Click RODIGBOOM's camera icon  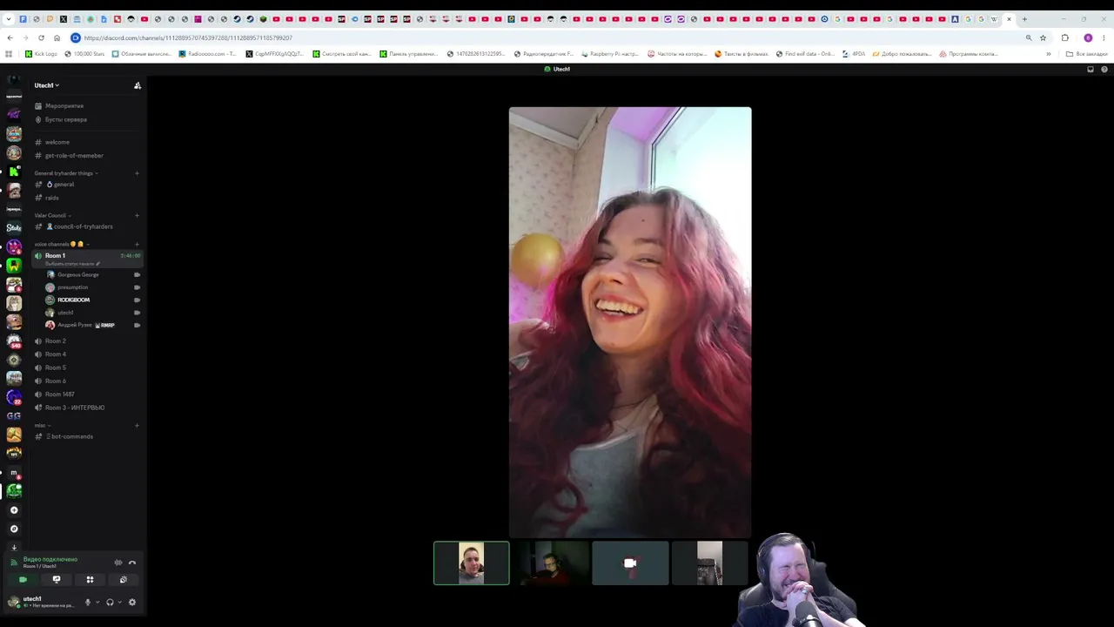tap(138, 300)
